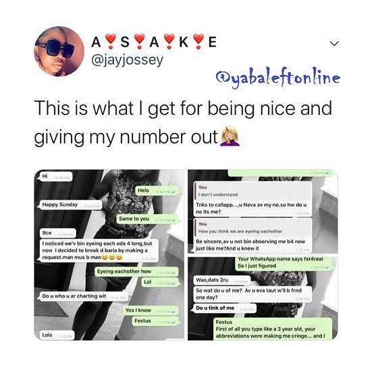The width and height of the screenshot is (378, 378).
Task: Open the profile picture of @jayjossey
Action: [59, 51]
